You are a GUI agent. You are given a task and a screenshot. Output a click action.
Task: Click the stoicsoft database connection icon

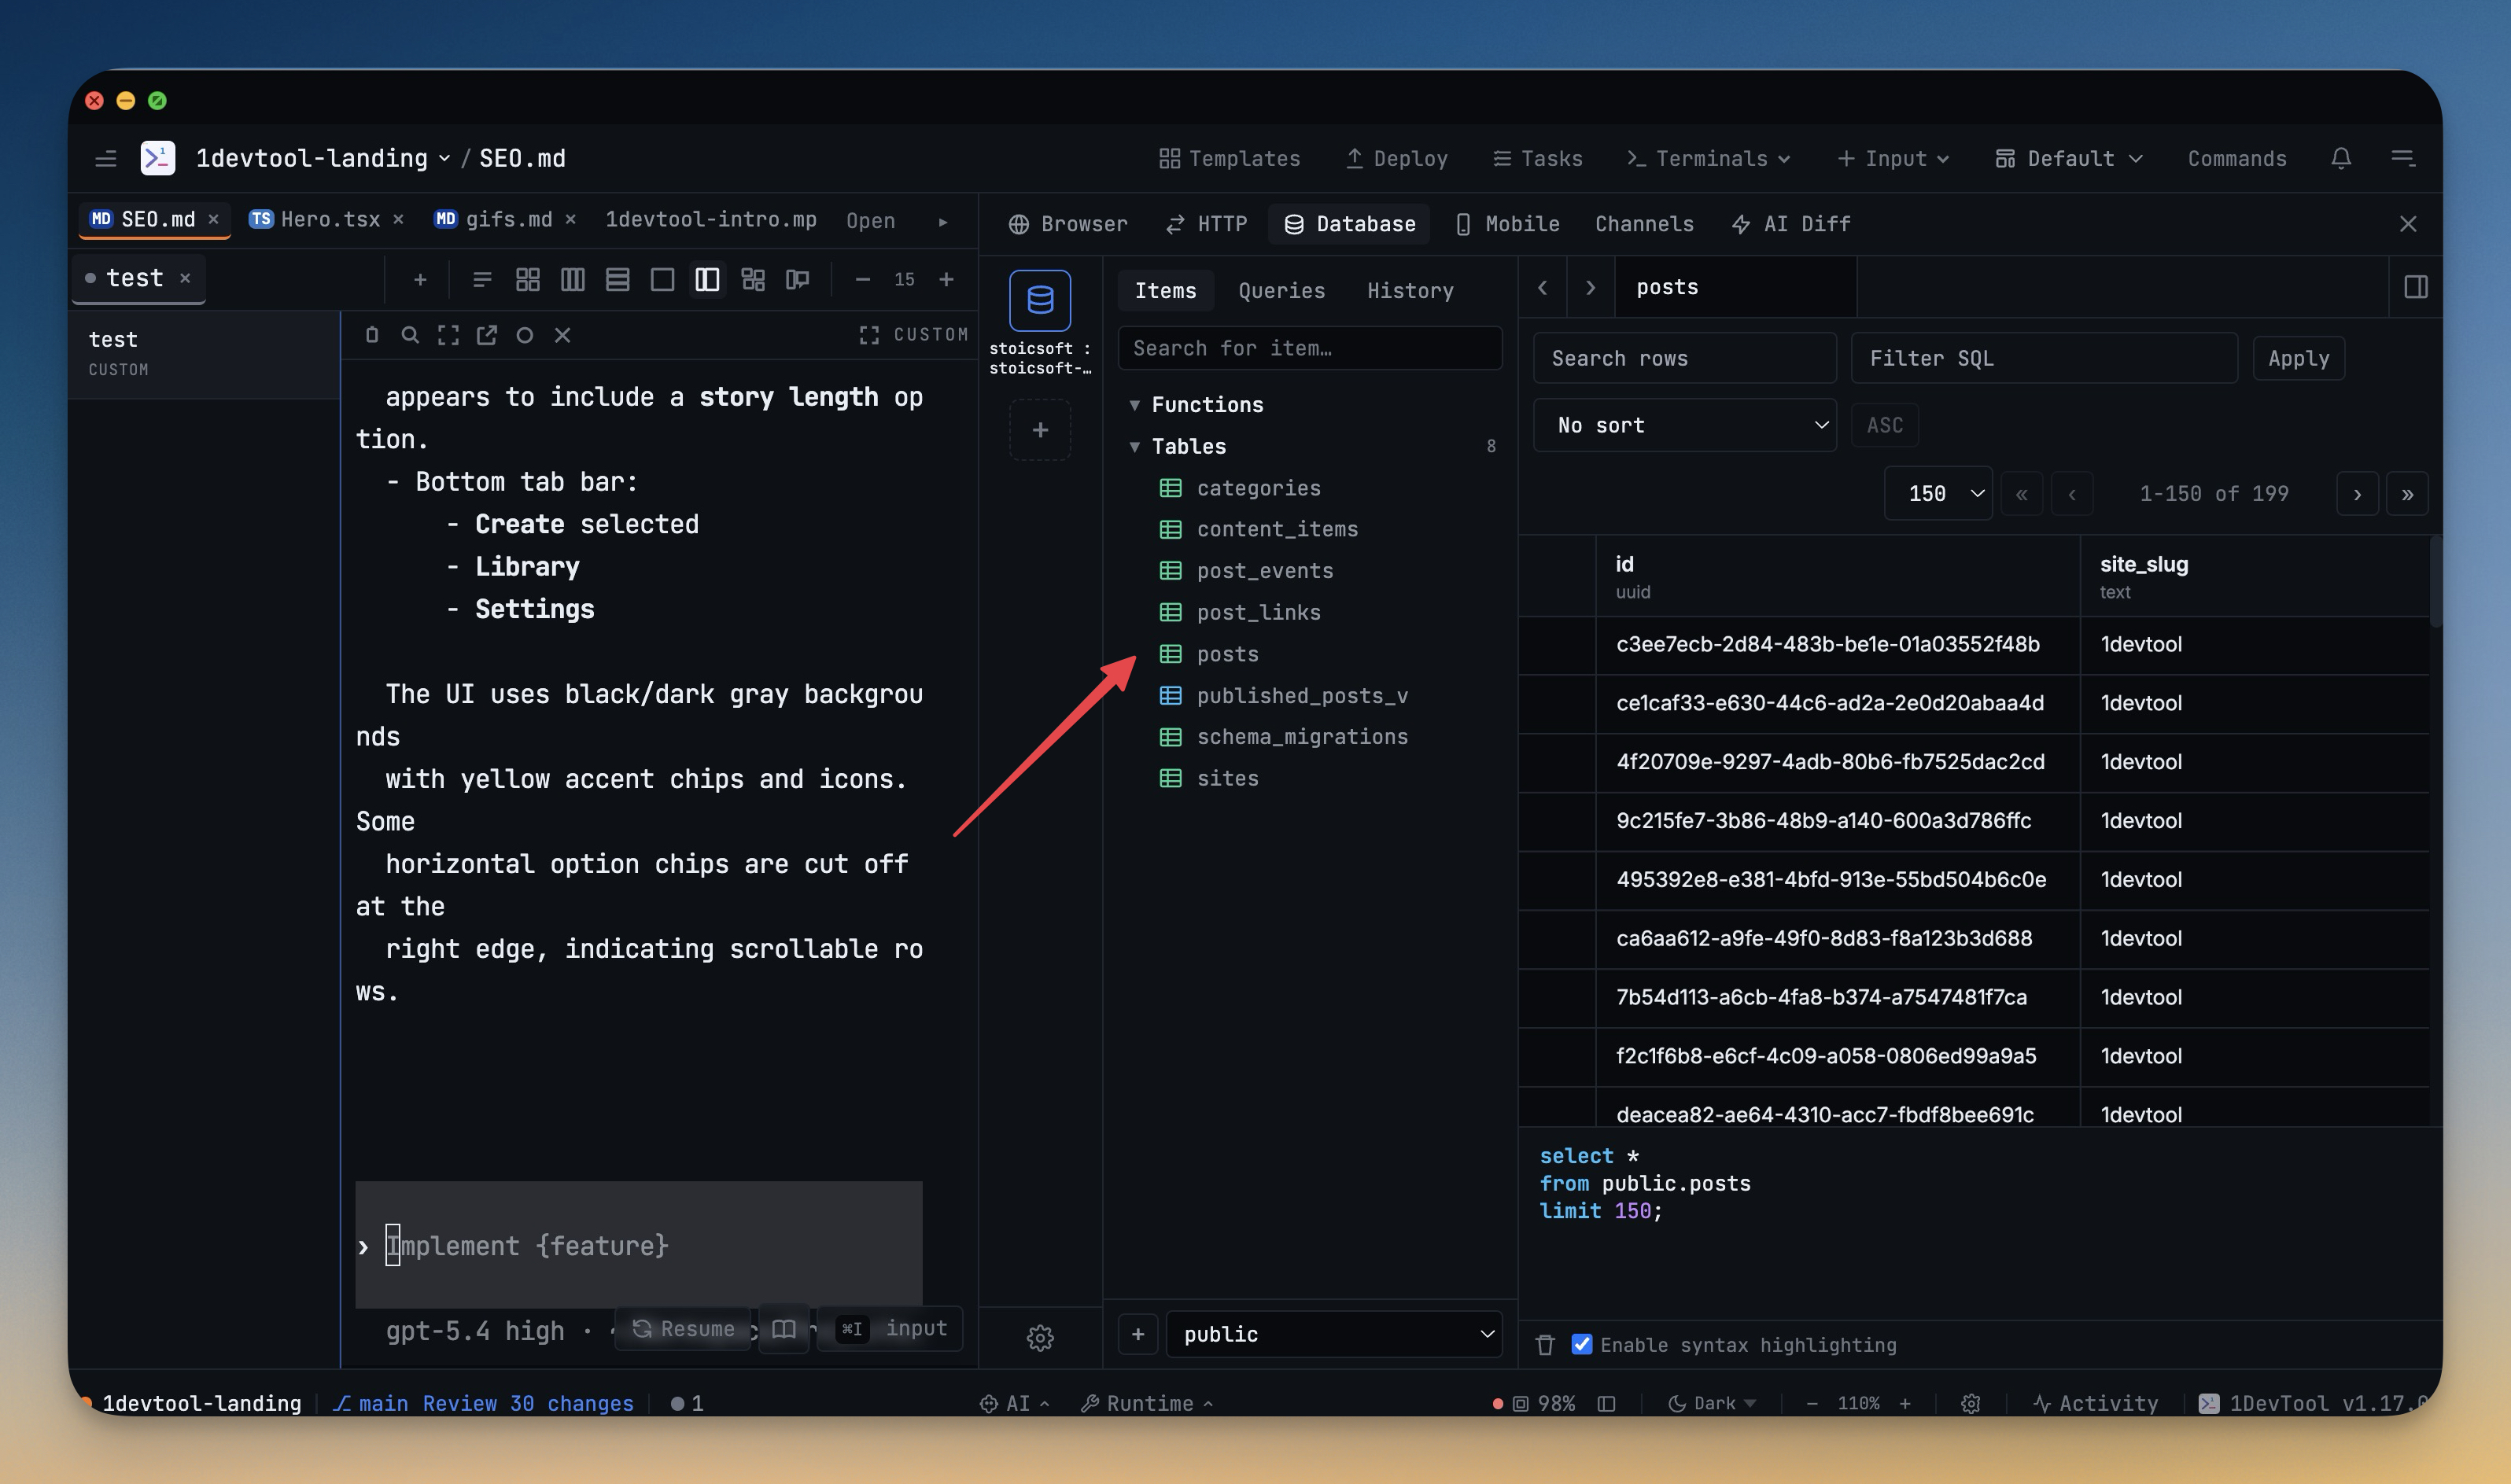[1039, 300]
